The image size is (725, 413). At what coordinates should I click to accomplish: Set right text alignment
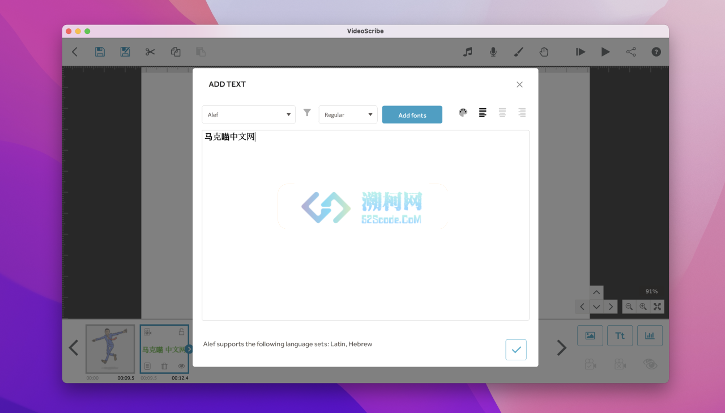point(522,113)
